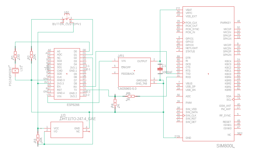Screen dimensions: 255x158
Task: Select the LM2596S-5.0 regulator value label
Action: (x=127, y=89)
